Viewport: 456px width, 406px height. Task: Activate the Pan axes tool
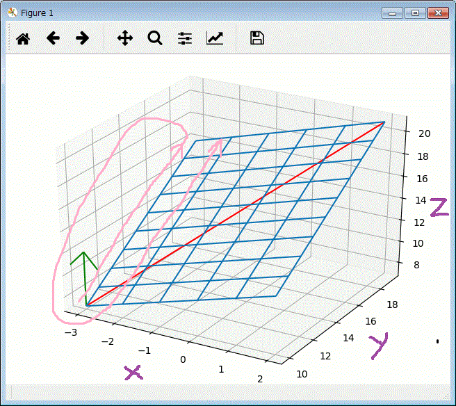(124, 38)
